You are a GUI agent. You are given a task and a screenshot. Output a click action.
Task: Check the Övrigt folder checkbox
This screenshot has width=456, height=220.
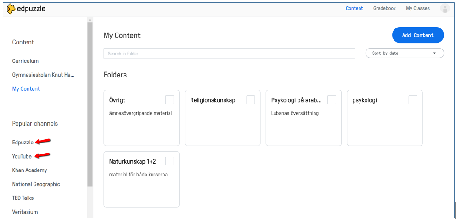[169, 100]
